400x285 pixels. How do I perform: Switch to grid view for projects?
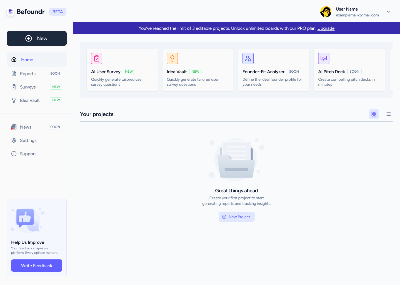tap(374, 114)
